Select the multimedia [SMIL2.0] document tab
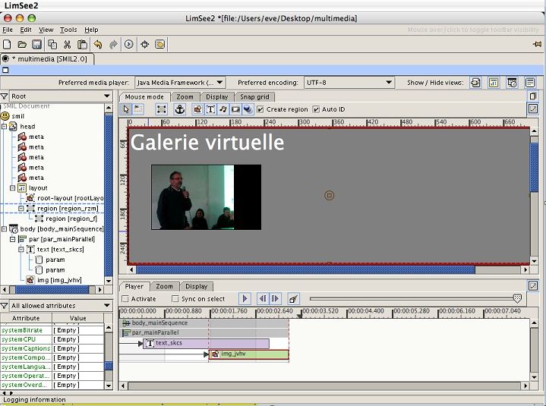Screen dimensions: 546x406 point(47,58)
